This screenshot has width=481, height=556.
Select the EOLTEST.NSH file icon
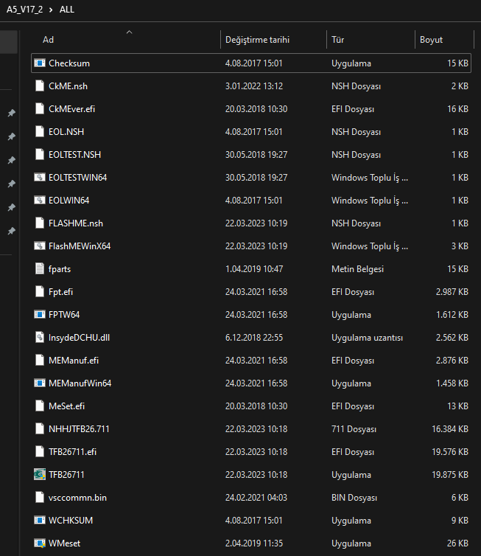coord(40,155)
